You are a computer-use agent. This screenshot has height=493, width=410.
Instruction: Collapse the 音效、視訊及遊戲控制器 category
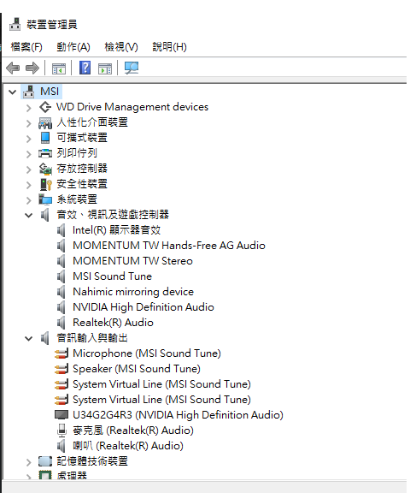[x=28, y=216]
